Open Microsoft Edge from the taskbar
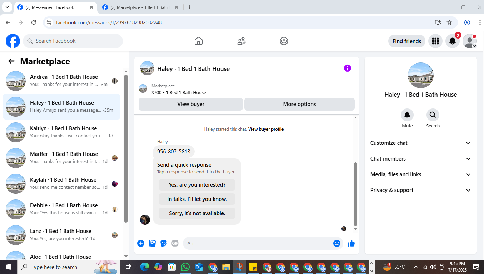The height and width of the screenshot is (274, 484). coord(145,267)
